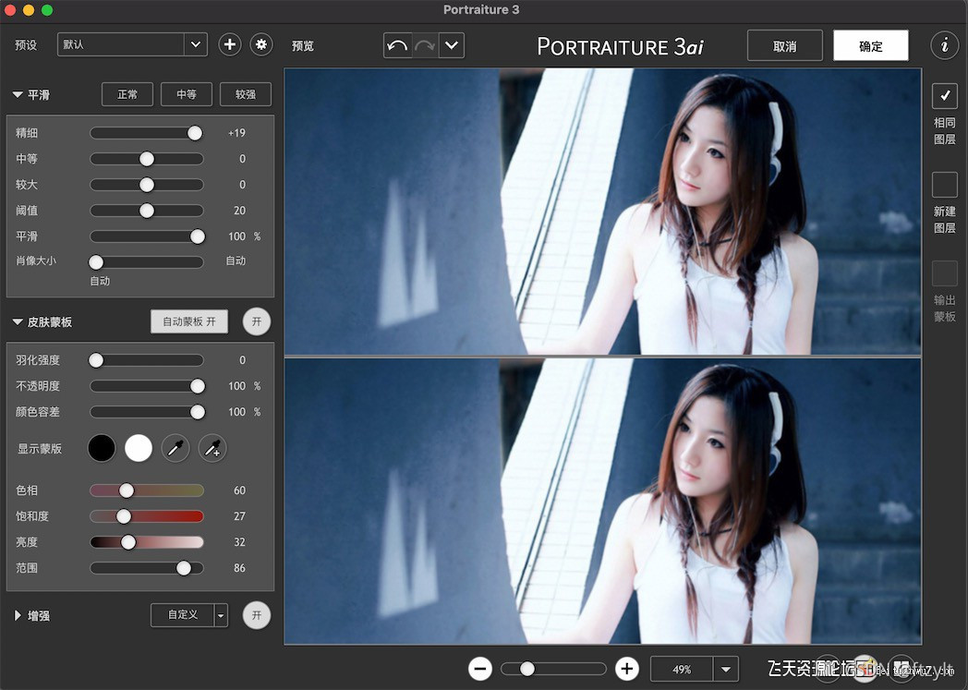Open preset settings gear icon
This screenshot has height=690, width=968.
click(x=261, y=44)
